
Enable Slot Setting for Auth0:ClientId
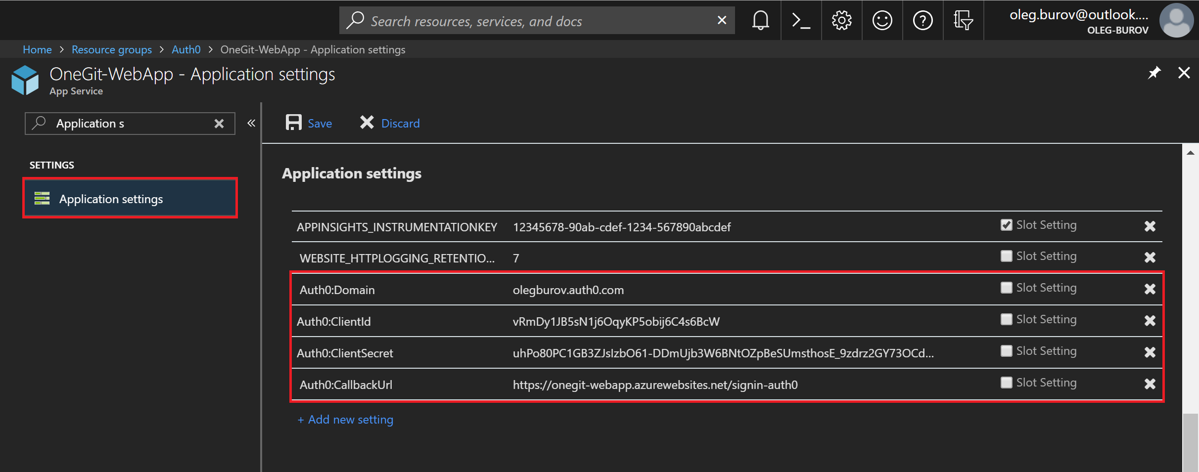[x=1006, y=320]
